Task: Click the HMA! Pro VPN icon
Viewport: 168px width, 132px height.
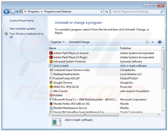Action: [x=51, y=87]
